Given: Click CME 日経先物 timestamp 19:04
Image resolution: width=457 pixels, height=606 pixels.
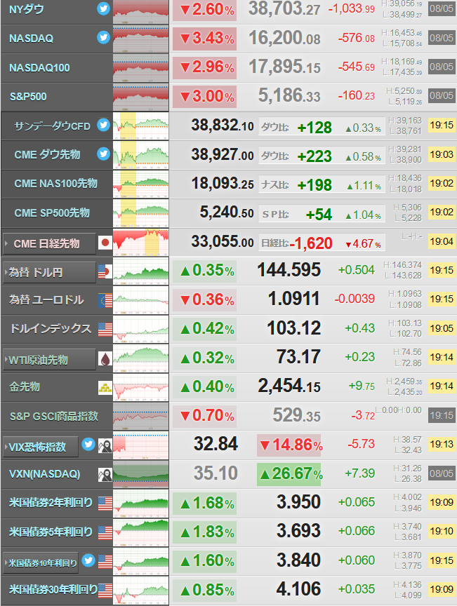Looking at the screenshot, I should tap(442, 241).
